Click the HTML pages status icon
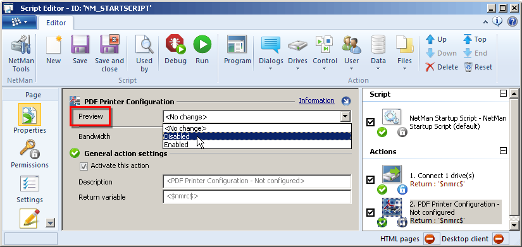The height and width of the screenshot is (247, 522). 430,239
